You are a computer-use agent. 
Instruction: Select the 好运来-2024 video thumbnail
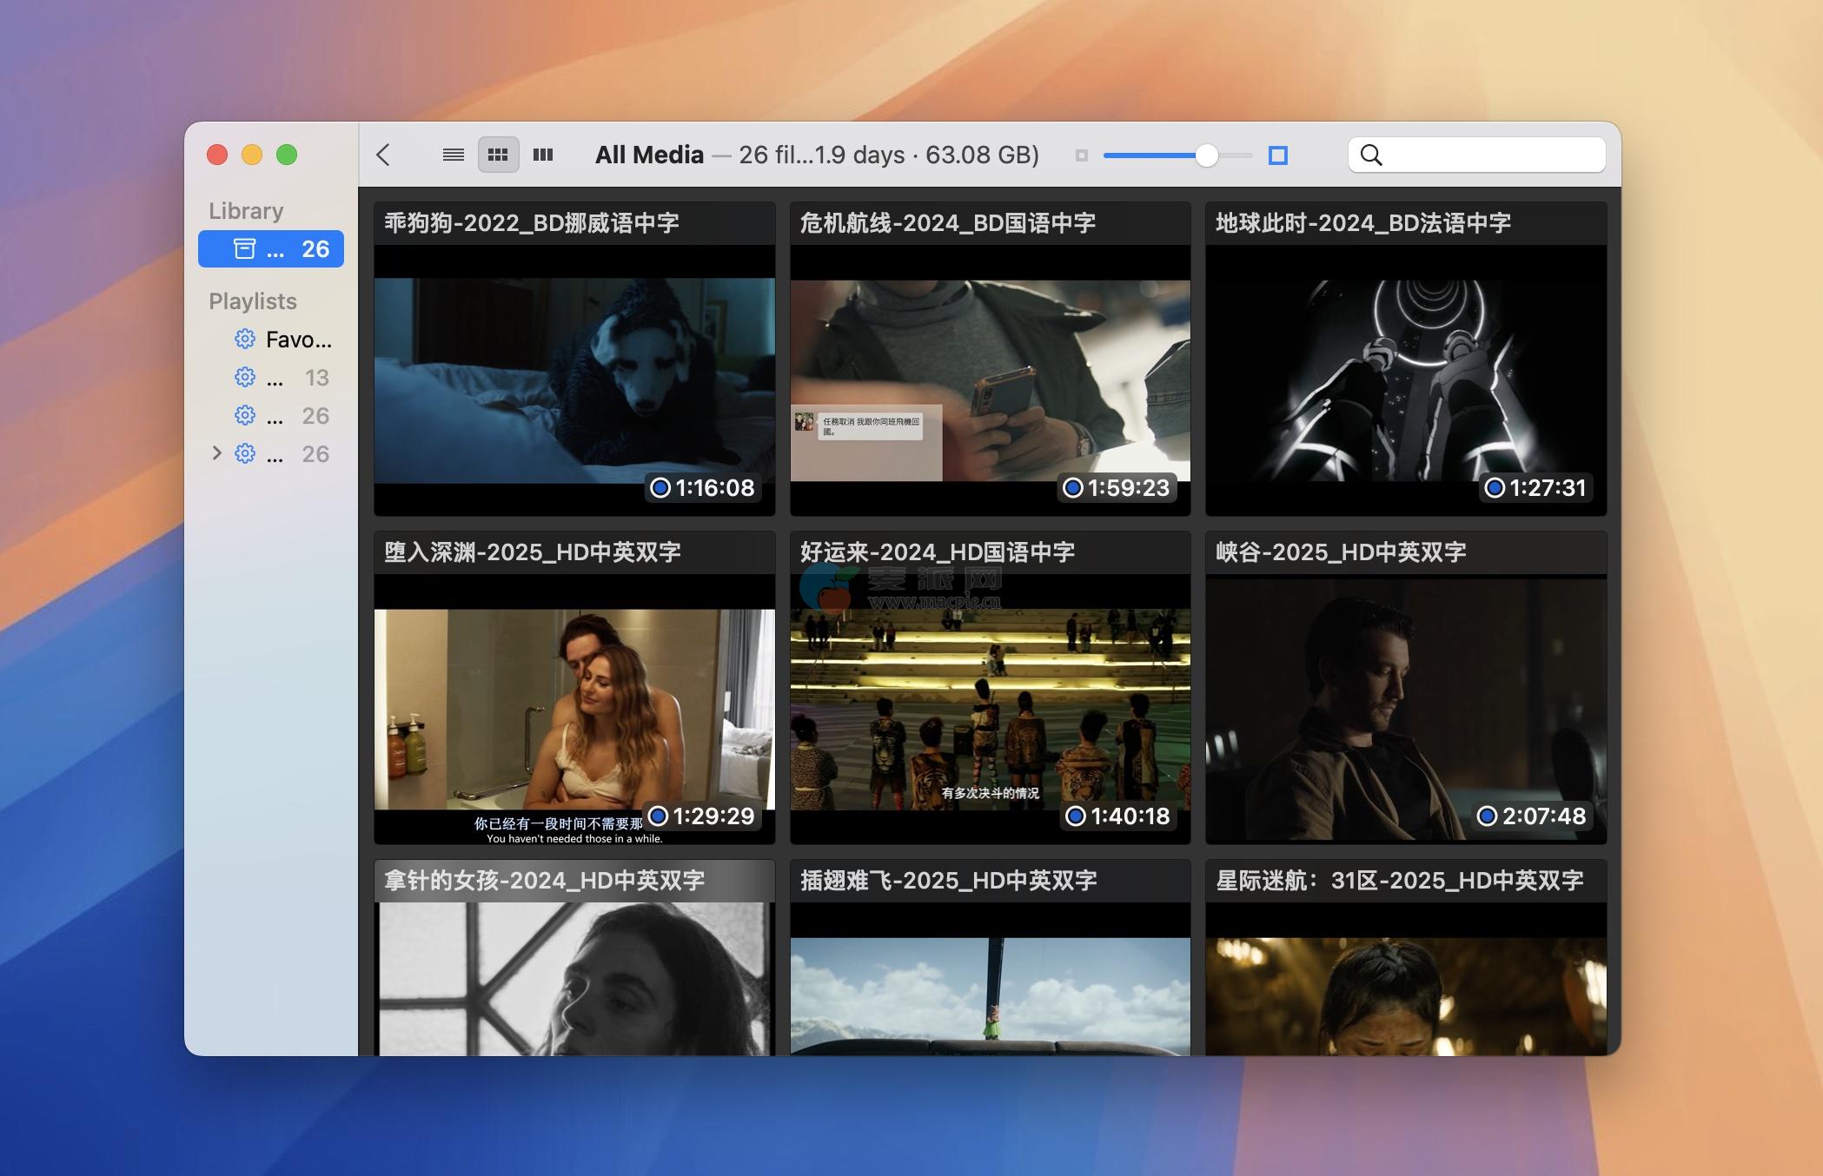click(x=990, y=709)
